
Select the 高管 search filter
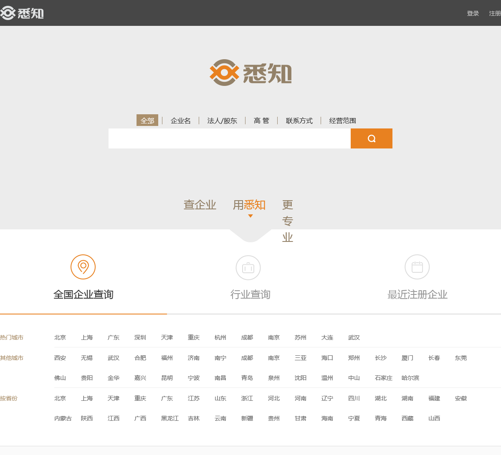coord(261,121)
